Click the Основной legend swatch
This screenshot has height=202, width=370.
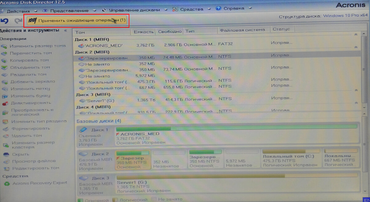click(x=80, y=200)
